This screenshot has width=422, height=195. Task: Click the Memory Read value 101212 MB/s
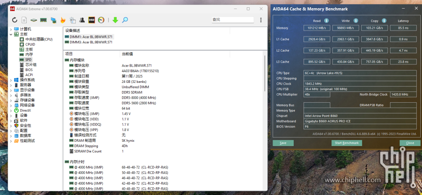317,28
